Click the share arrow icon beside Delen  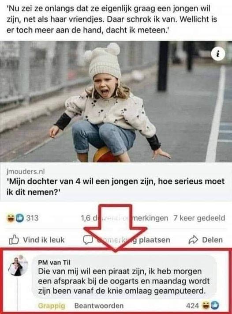click(193, 240)
